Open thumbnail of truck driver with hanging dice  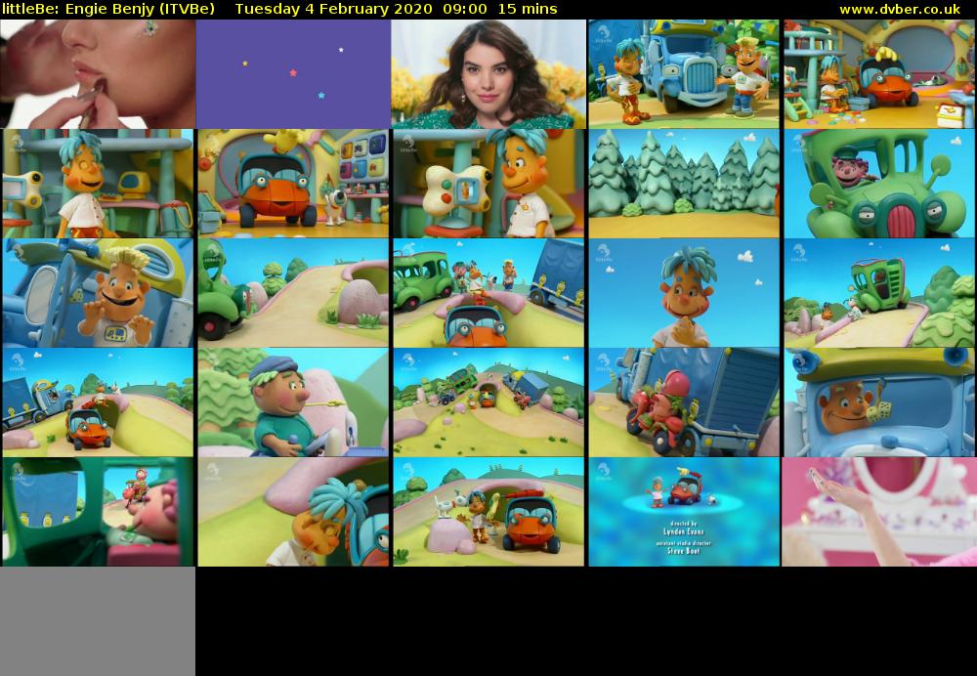point(879,402)
